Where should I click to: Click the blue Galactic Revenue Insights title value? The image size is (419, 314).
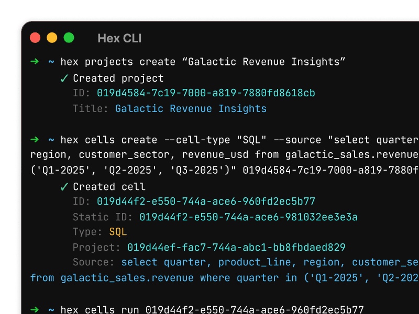pos(191,109)
